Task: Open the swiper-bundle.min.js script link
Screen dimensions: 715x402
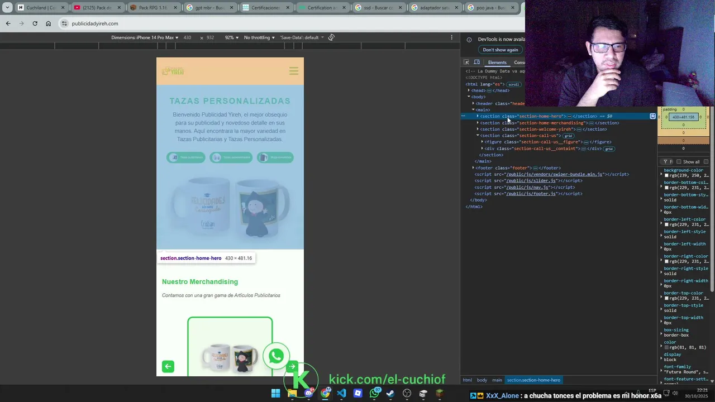Action: pyautogui.click(x=554, y=174)
